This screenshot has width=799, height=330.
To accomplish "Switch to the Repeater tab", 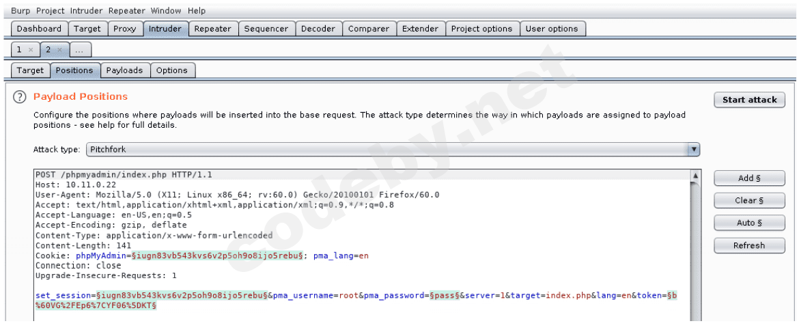I will (x=213, y=29).
